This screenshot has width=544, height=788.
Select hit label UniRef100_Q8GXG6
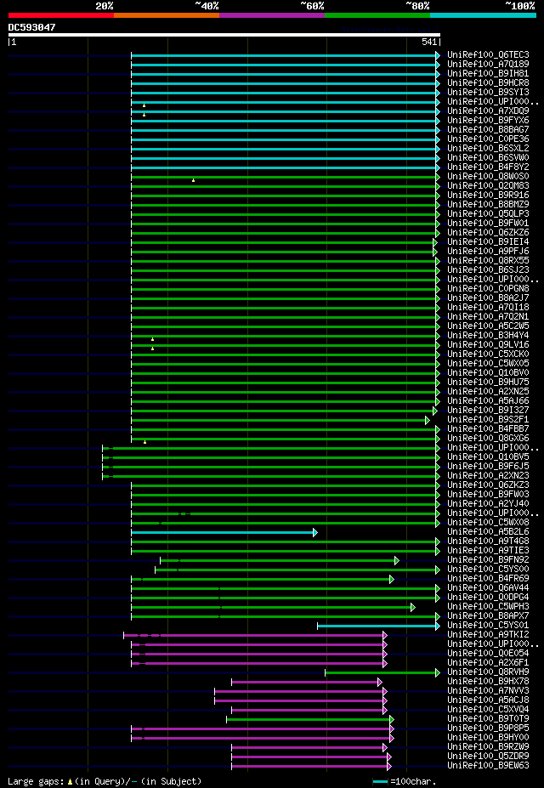pyautogui.click(x=488, y=439)
